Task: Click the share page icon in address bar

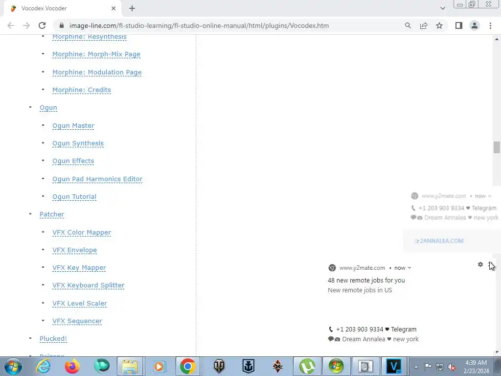Action: pos(424,25)
